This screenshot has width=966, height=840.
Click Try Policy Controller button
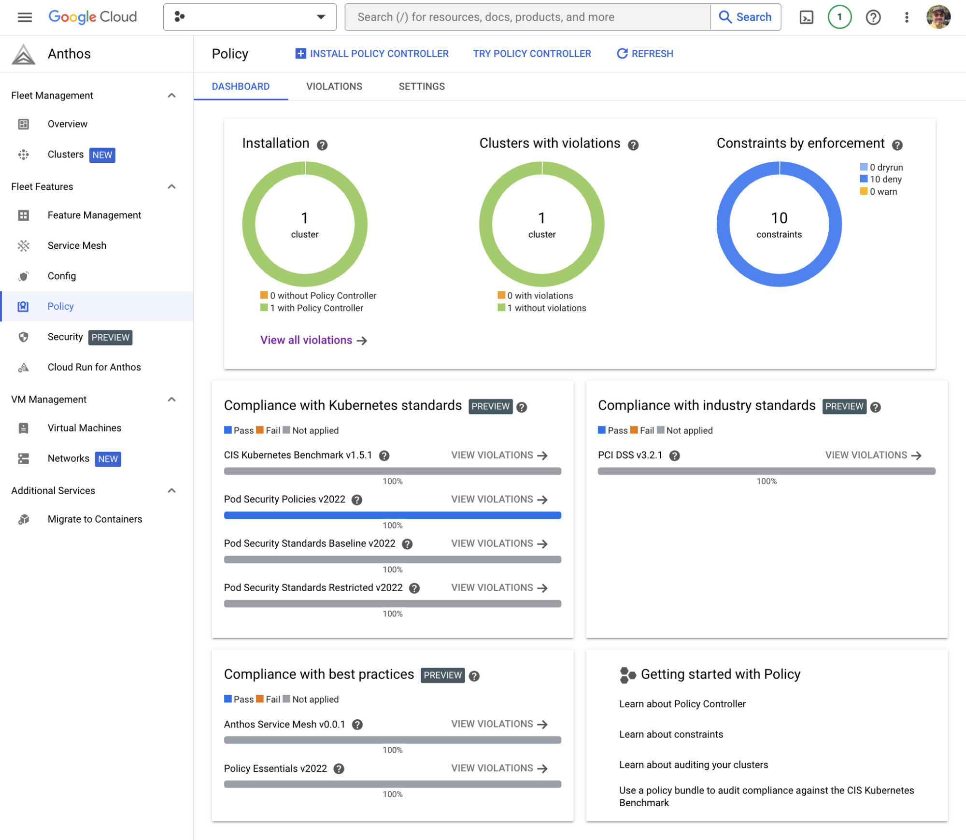pyautogui.click(x=532, y=54)
